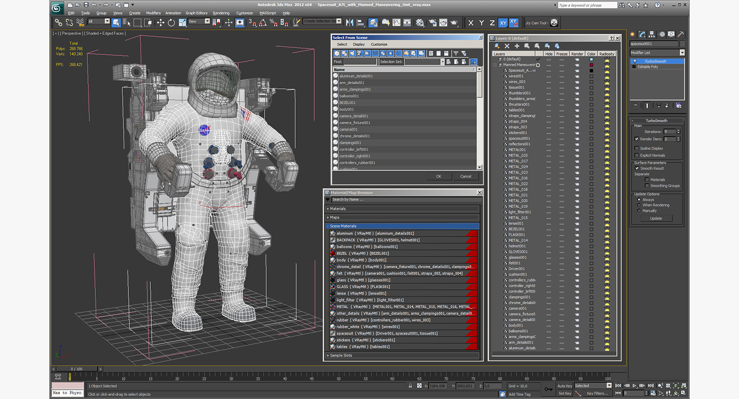Open the Curve Editor icon
This screenshot has height=399, width=739.
pyautogui.click(x=396, y=22)
